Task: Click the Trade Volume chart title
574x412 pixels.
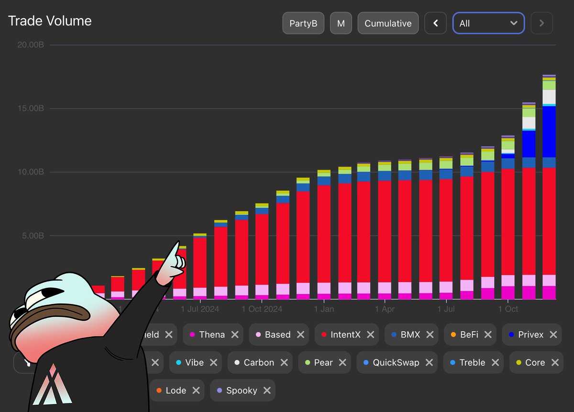Action: click(x=50, y=21)
